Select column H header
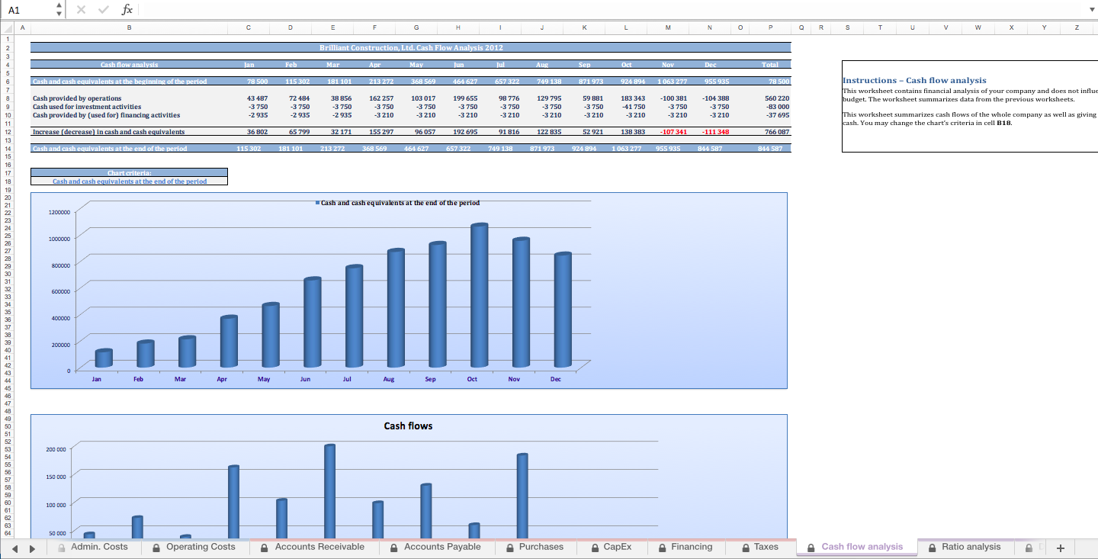This screenshot has width=1098, height=559. (458, 27)
